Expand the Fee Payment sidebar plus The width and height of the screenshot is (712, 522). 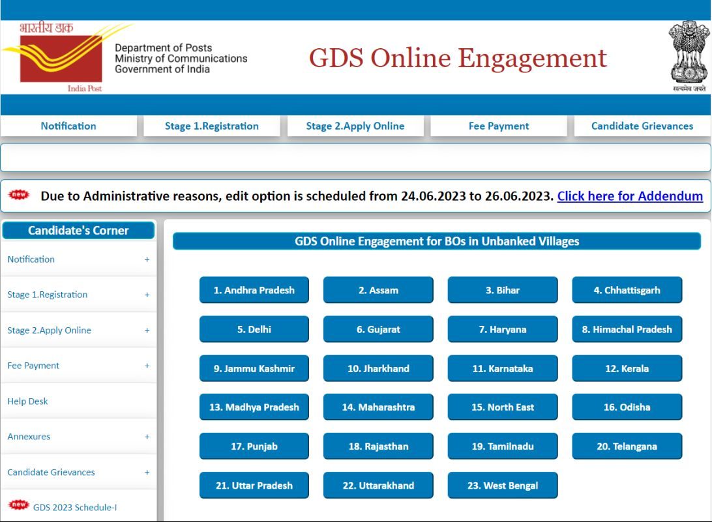[x=147, y=366]
